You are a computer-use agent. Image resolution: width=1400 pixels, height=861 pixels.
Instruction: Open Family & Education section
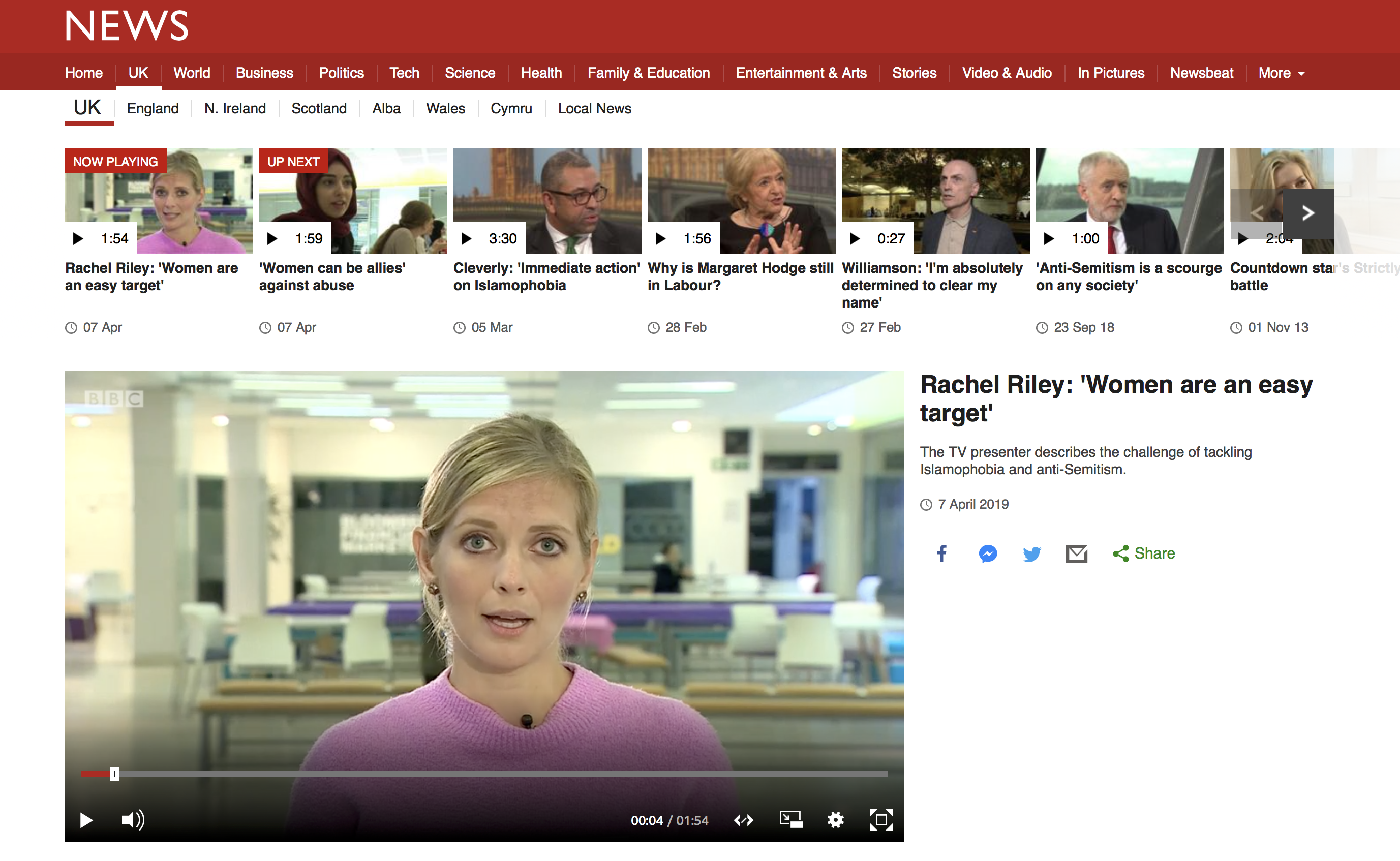point(649,73)
